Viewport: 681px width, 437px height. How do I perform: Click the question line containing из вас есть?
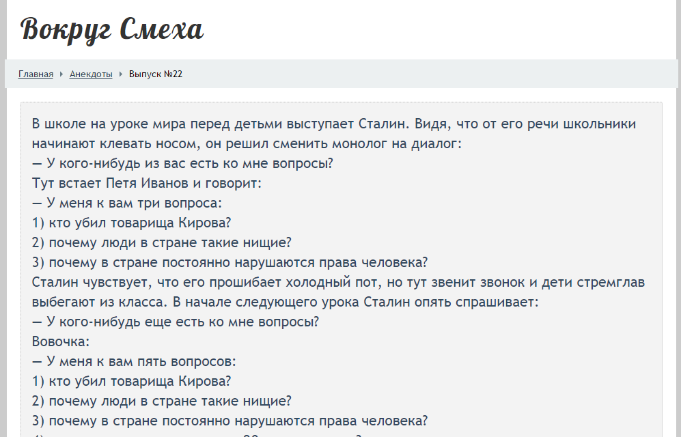click(182, 164)
